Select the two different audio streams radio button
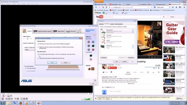This screenshot has height=105, width=187. [x=38, y=47]
